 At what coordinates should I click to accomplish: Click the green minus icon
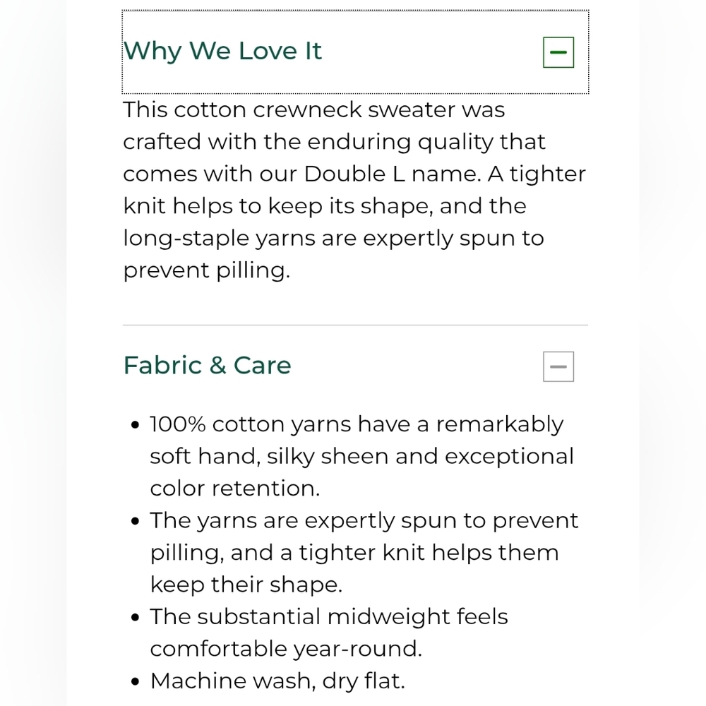point(558,52)
